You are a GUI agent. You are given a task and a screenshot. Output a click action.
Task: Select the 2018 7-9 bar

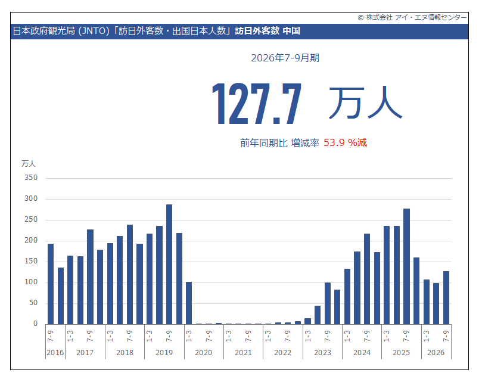click(129, 274)
